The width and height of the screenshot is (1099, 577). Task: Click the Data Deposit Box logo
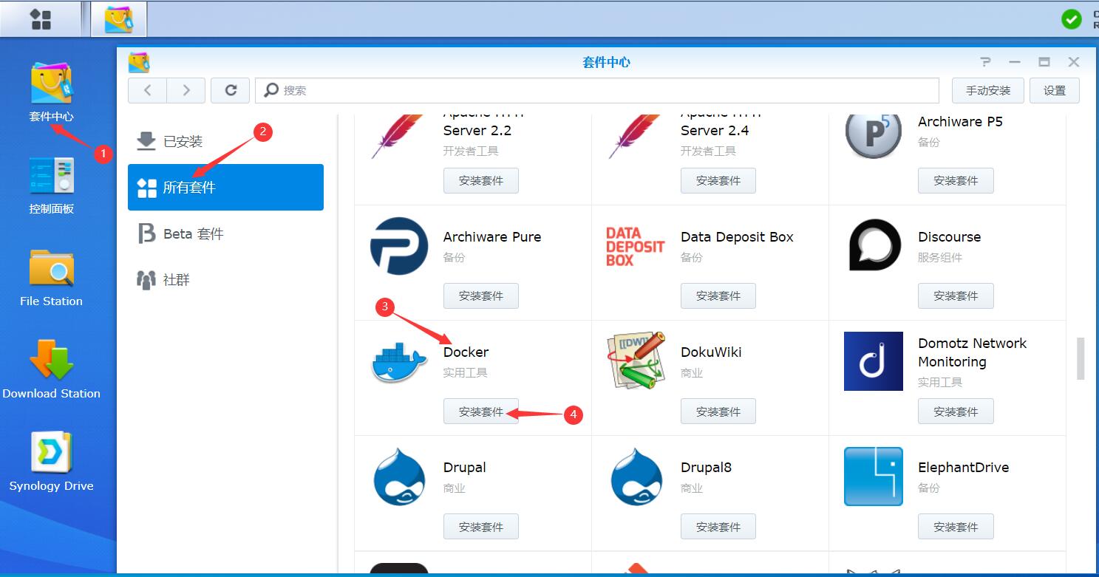coord(635,246)
